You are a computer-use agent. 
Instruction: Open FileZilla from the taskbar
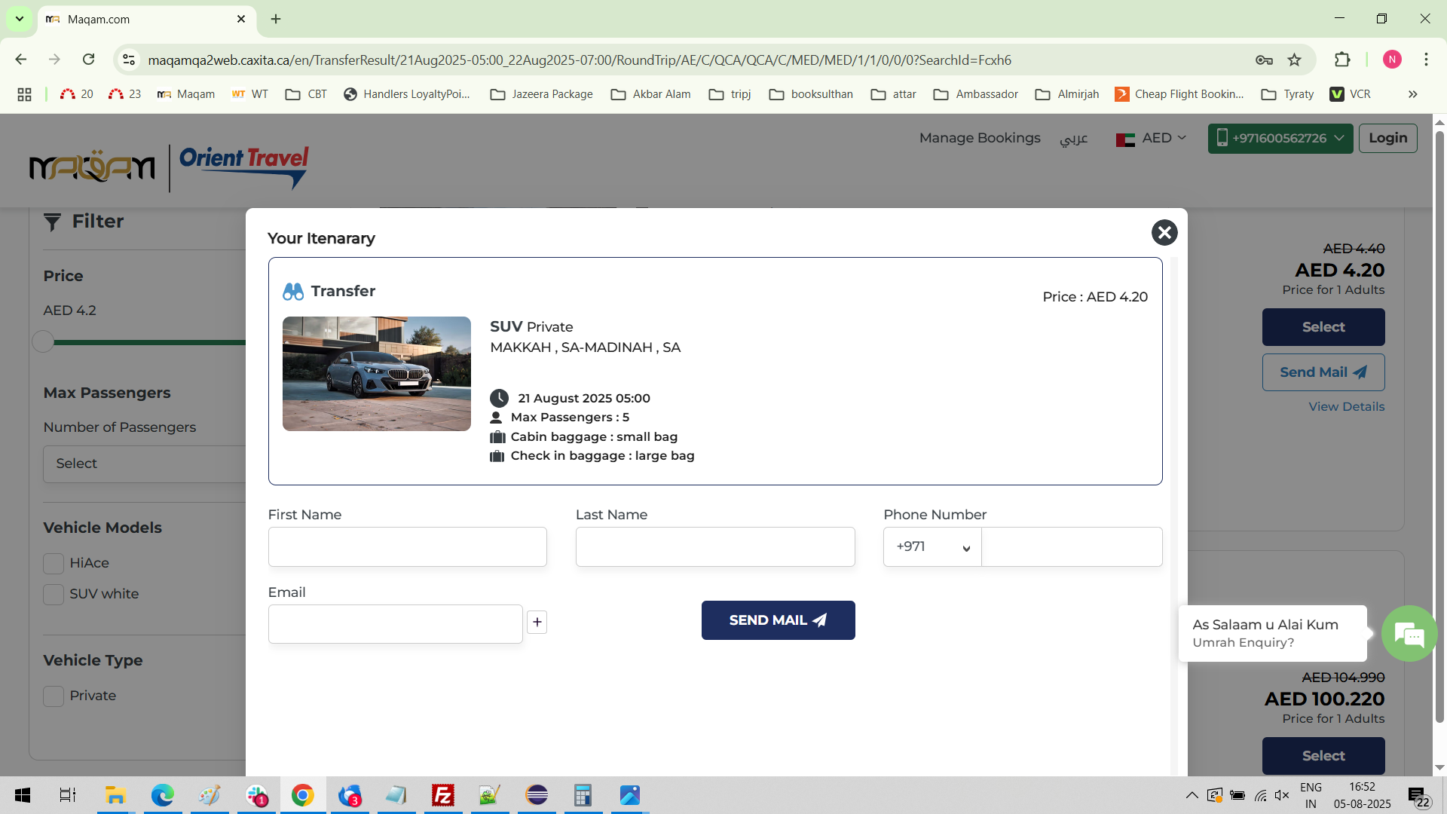coord(443,795)
